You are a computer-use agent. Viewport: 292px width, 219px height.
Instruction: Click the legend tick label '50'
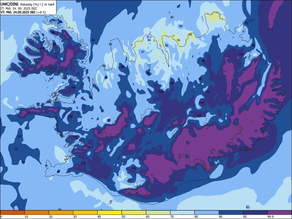(x=124, y=217)
